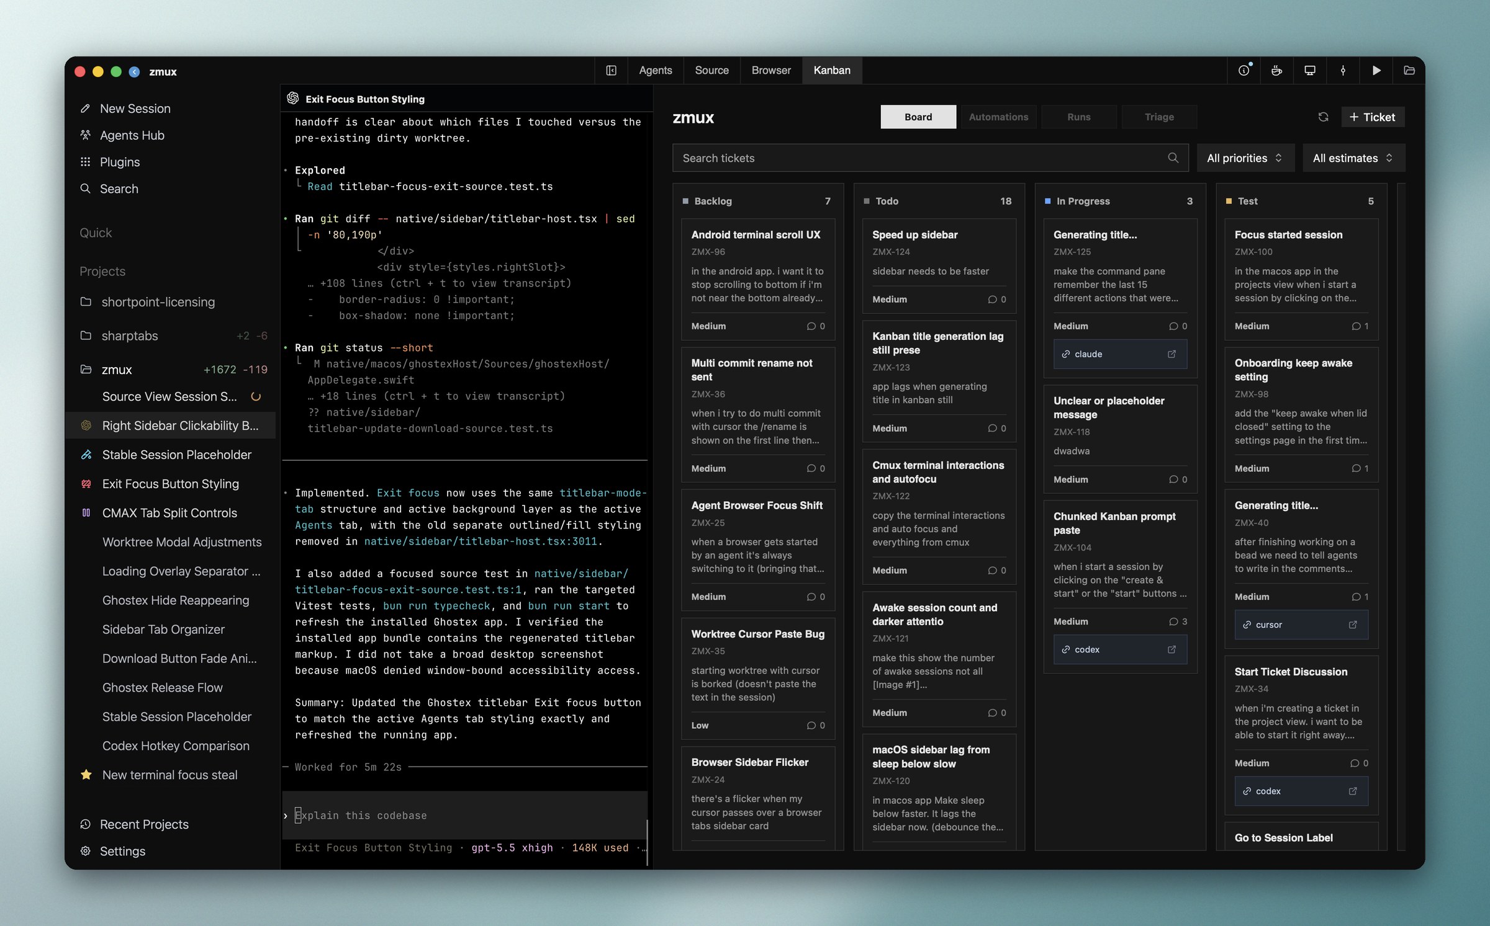Click the magnifier icon in the ticket search box
The width and height of the screenshot is (1490, 926).
[x=1173, y=158]
